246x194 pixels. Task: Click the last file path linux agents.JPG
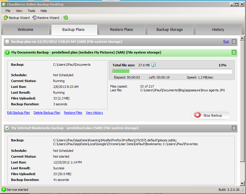pos(182,90)
